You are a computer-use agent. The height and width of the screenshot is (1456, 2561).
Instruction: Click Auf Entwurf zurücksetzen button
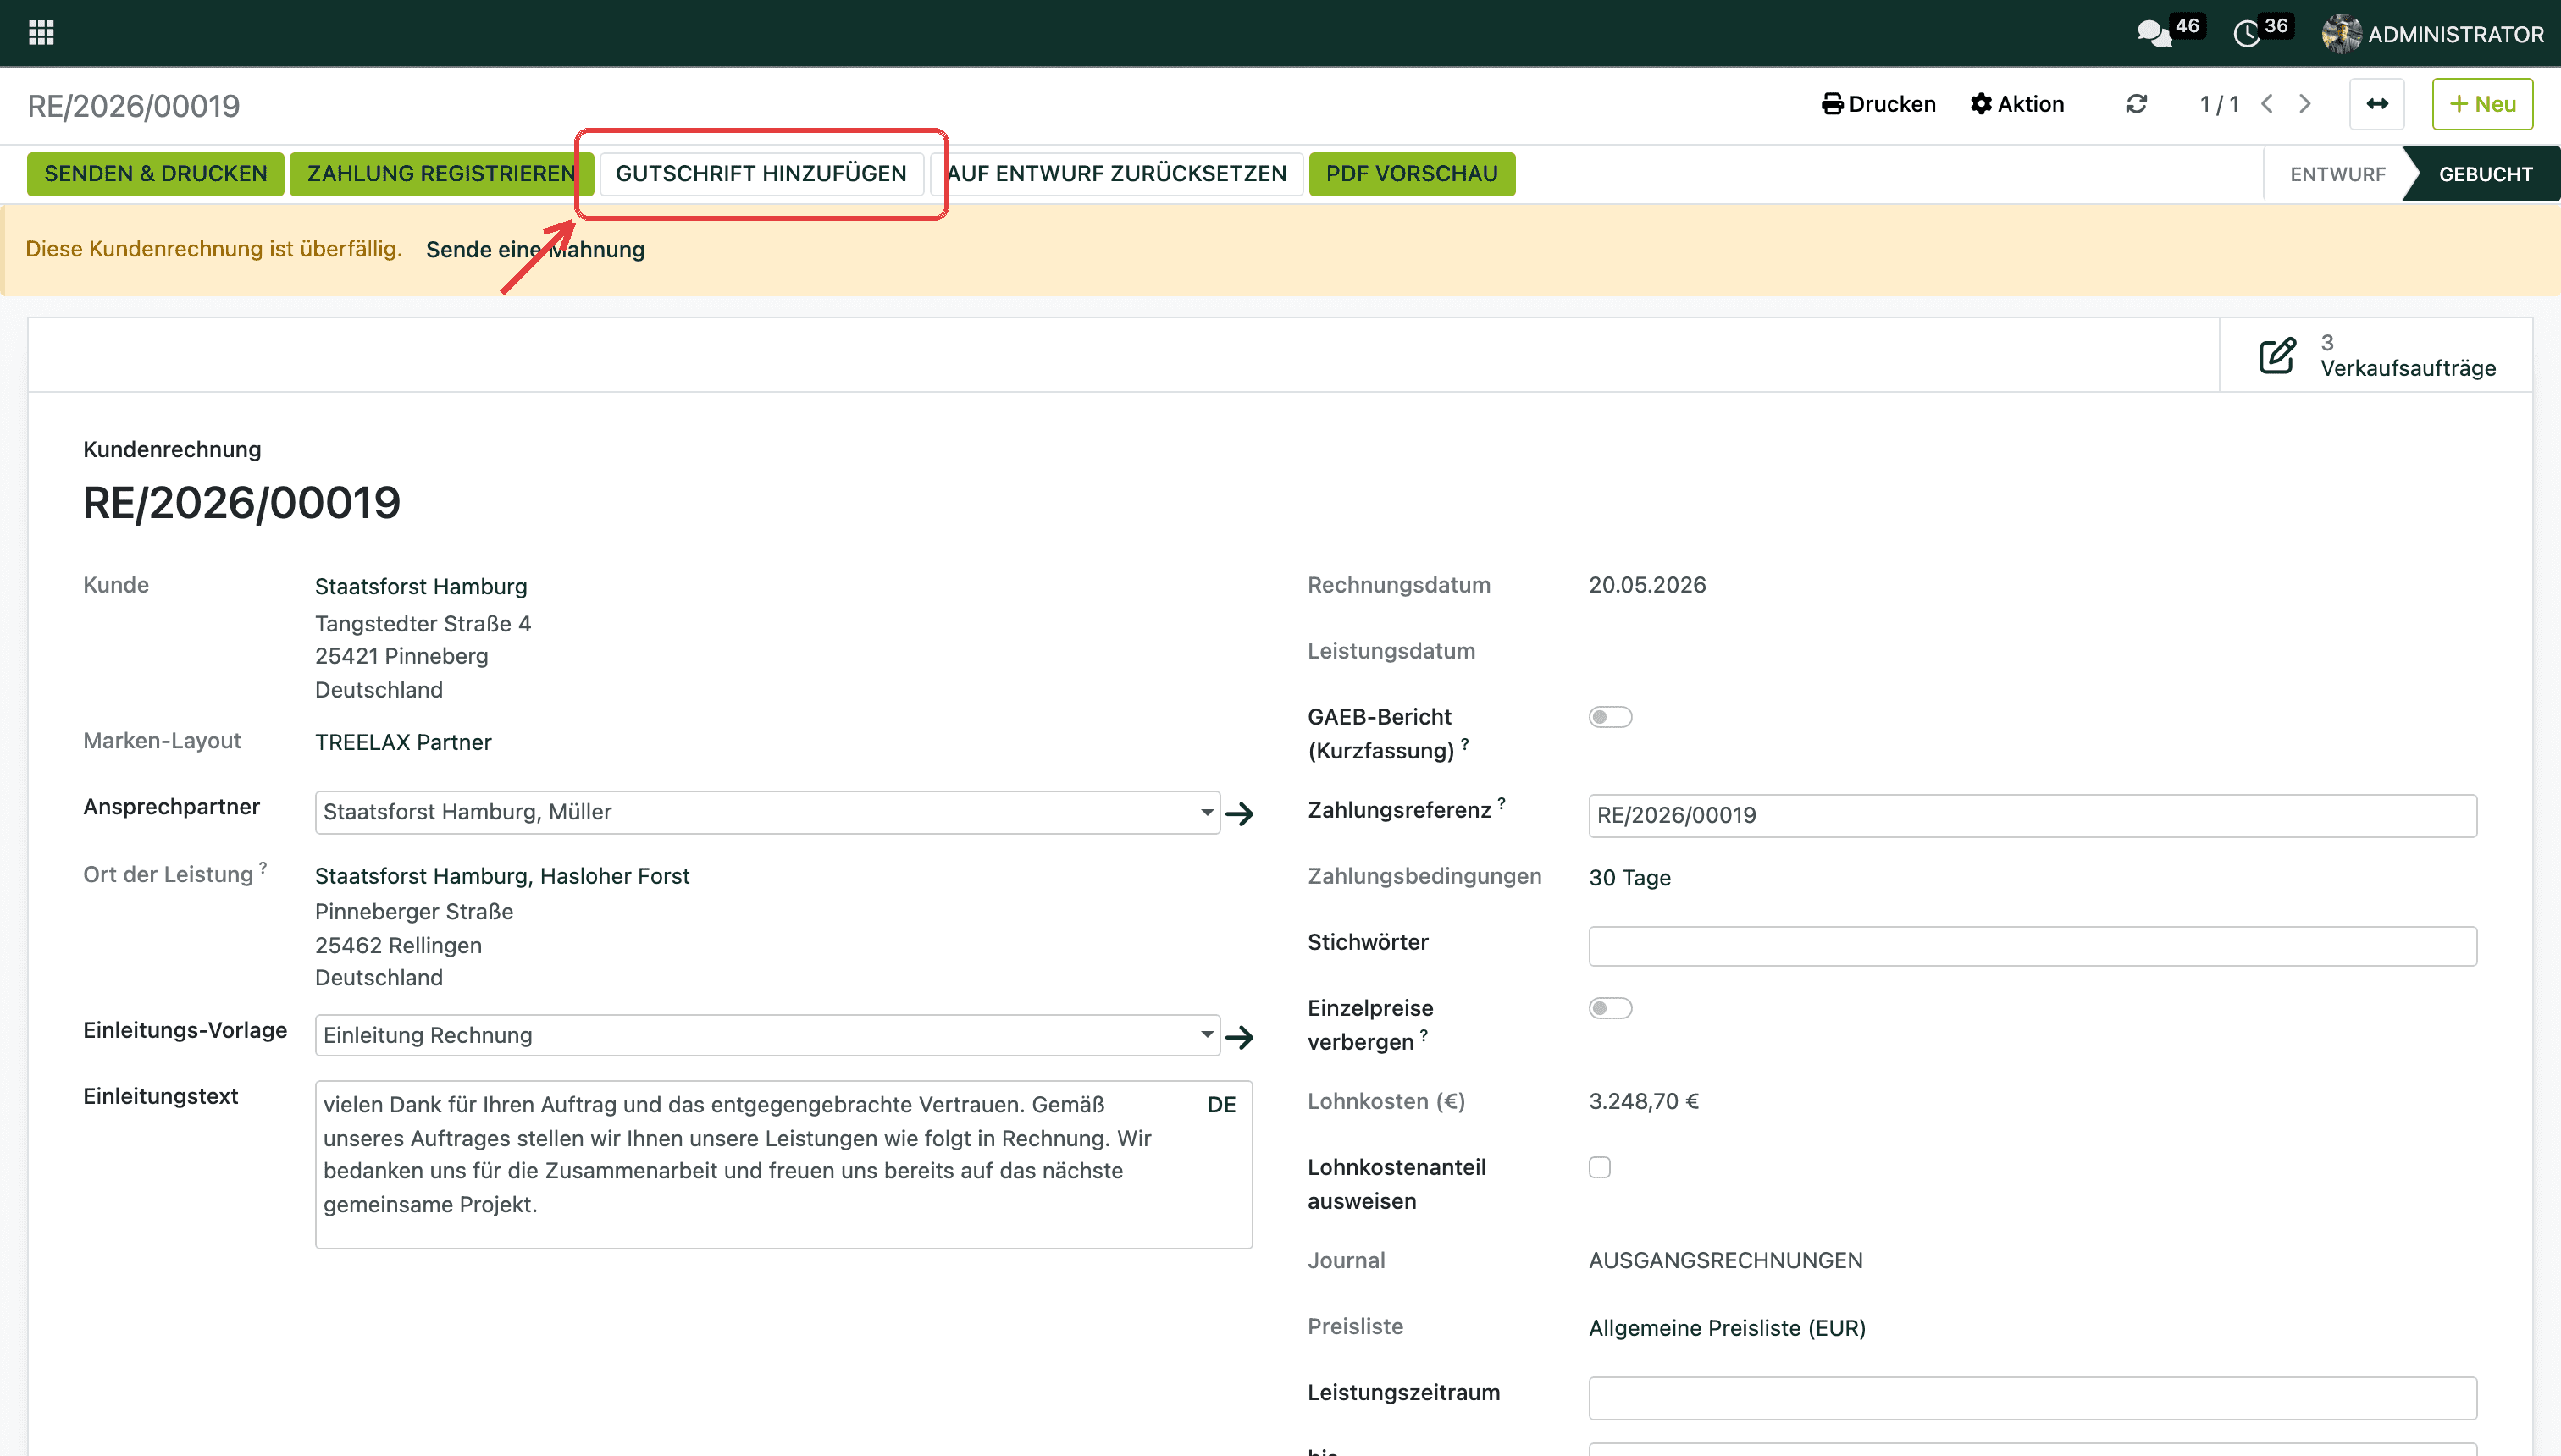[1116, 174]
